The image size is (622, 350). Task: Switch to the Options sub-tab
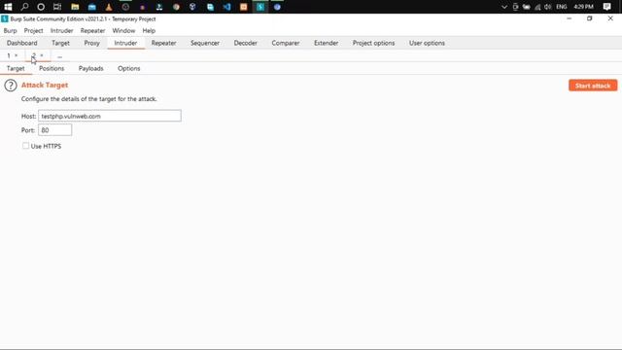(129, 68)
